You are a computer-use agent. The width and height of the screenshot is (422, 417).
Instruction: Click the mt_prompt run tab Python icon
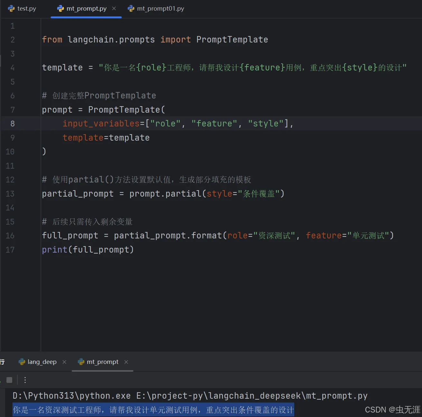[81, 362]
